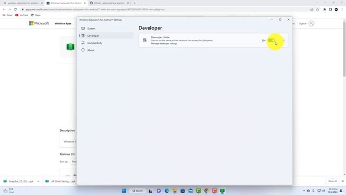Select Developer in the settings sidebar
This screenshot has width=346, height=195.
(107, 36)
